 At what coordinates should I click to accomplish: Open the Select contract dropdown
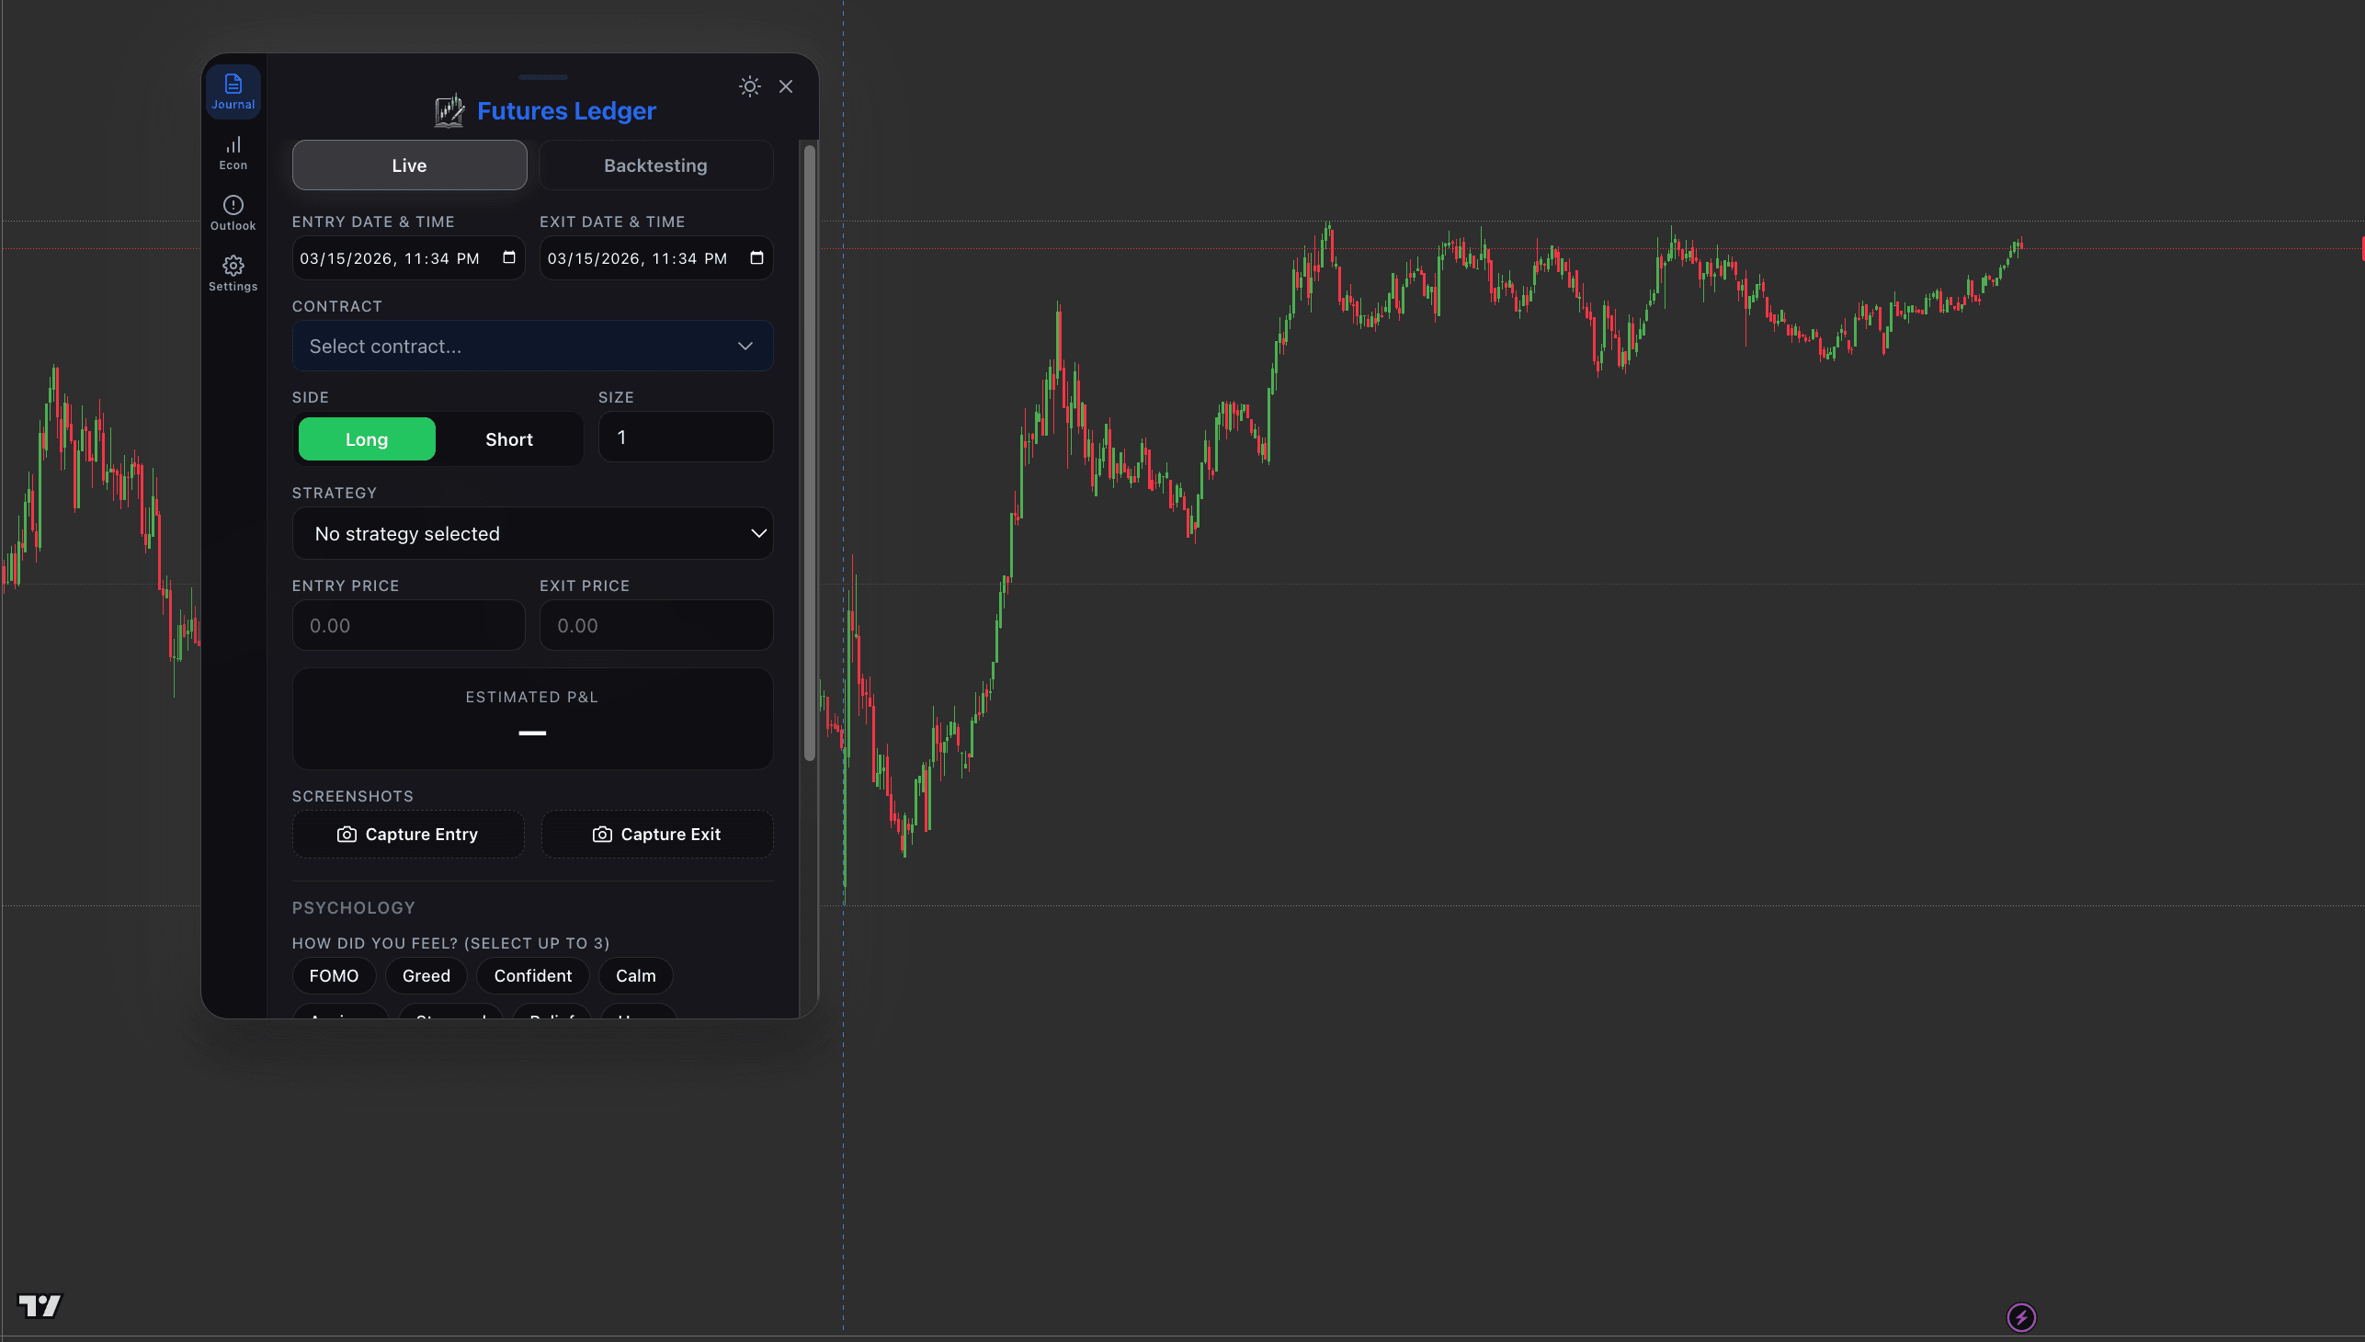click(x=533, y=346)
